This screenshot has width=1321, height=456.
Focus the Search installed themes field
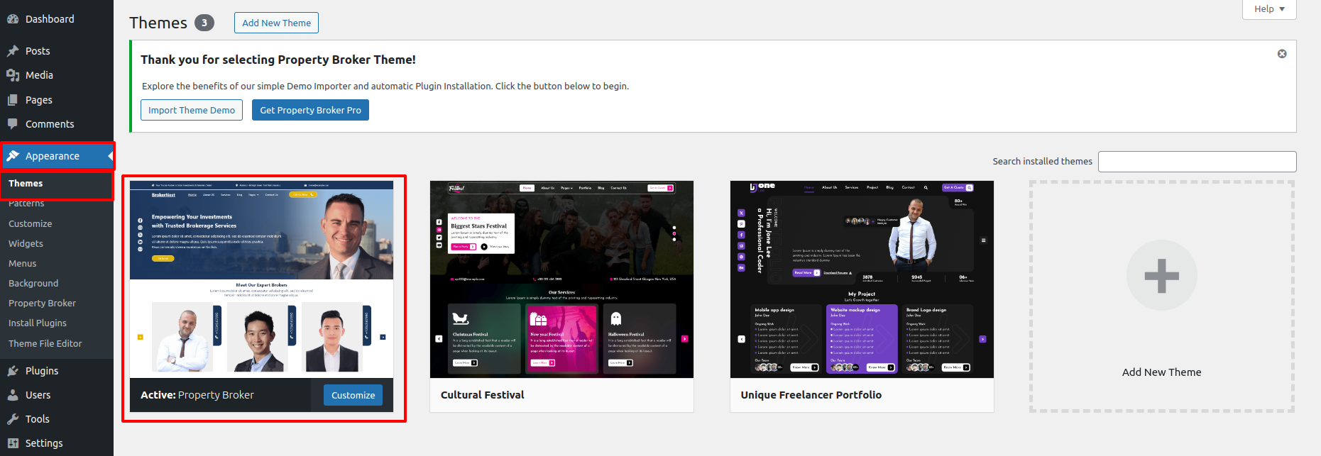(x=1197, y=162)
